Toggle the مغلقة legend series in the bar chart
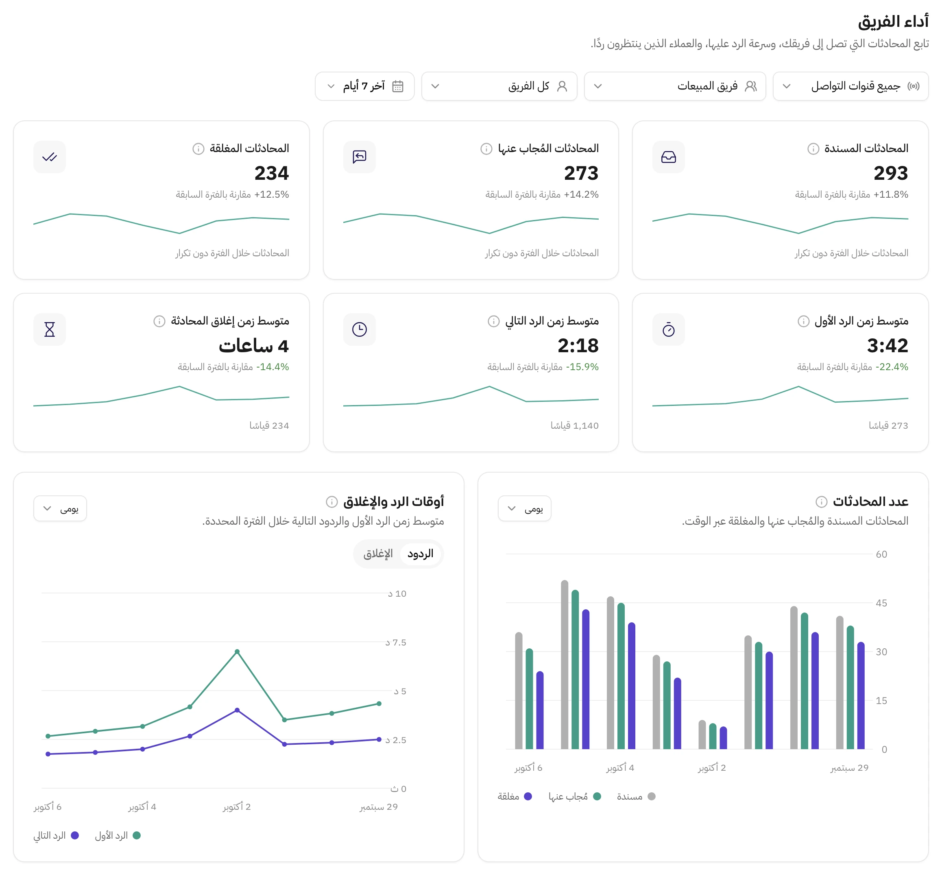Screen dimensions: 942x872 pyautogui.click(x=515, y=796)
